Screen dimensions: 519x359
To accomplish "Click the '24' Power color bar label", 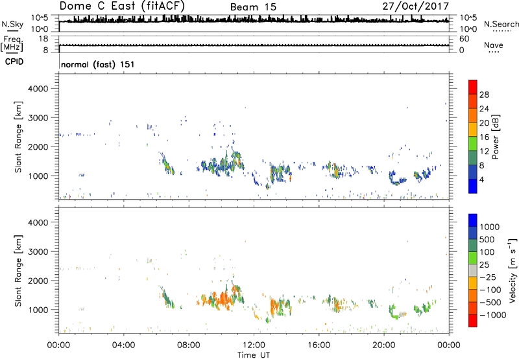I will (484, 109).
